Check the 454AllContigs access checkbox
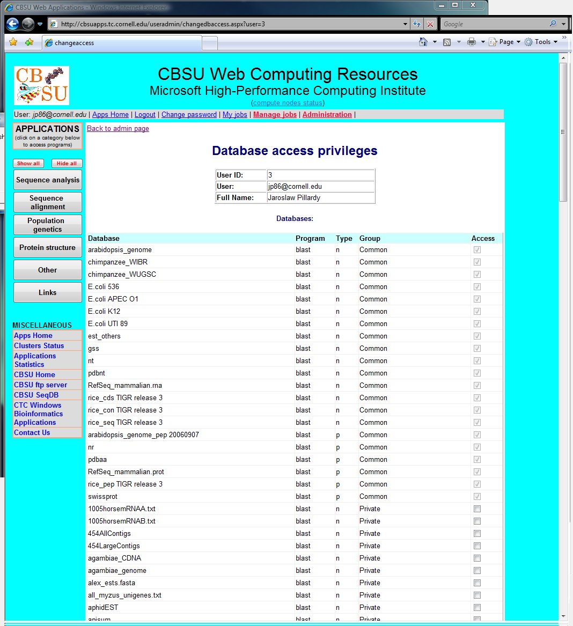Image resolution: width=573 pixels, height=626 pixels. 477,534
